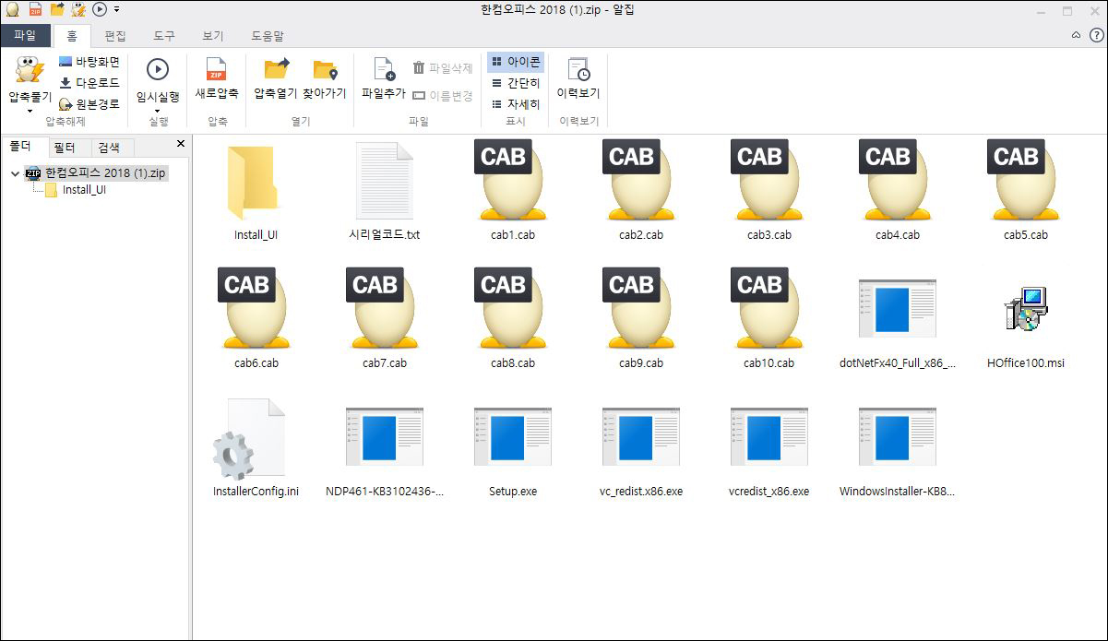Click the 파일삭제 delete button
Screen dimensions: 1108x641
point(443,68)
